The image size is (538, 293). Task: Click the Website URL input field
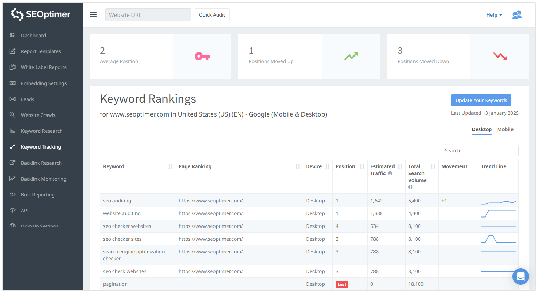pyautogui.click(x=148, y=15)
